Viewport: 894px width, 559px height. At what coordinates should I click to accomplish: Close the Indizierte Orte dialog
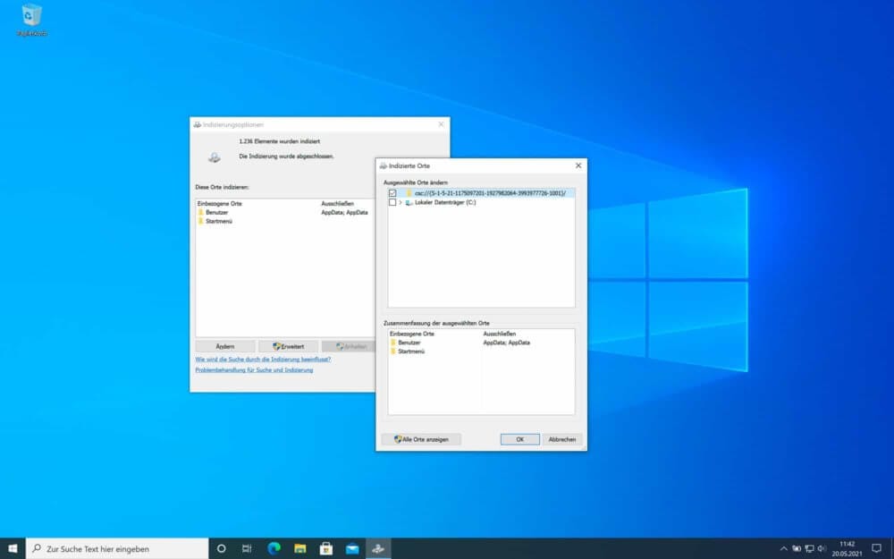point(578,165)
